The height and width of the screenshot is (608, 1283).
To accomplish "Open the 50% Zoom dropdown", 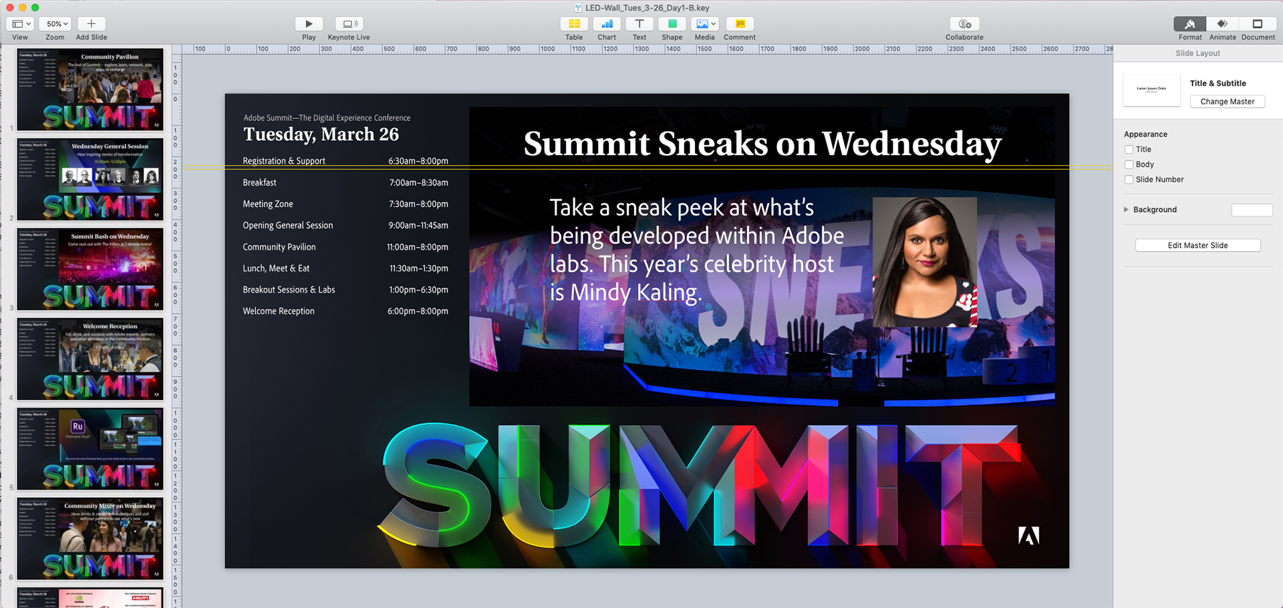I will [x=55, y=23].
